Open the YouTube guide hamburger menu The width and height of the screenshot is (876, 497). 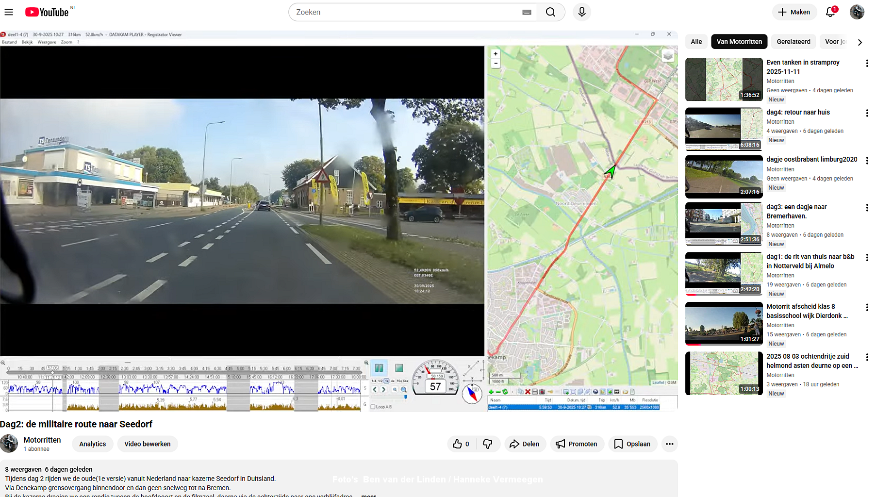pos(9,12)
